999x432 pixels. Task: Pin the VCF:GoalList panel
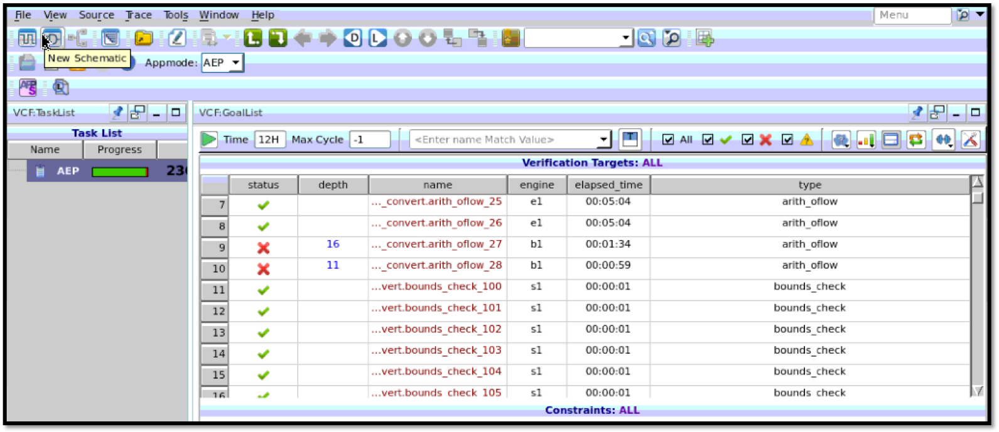point(917,112)
